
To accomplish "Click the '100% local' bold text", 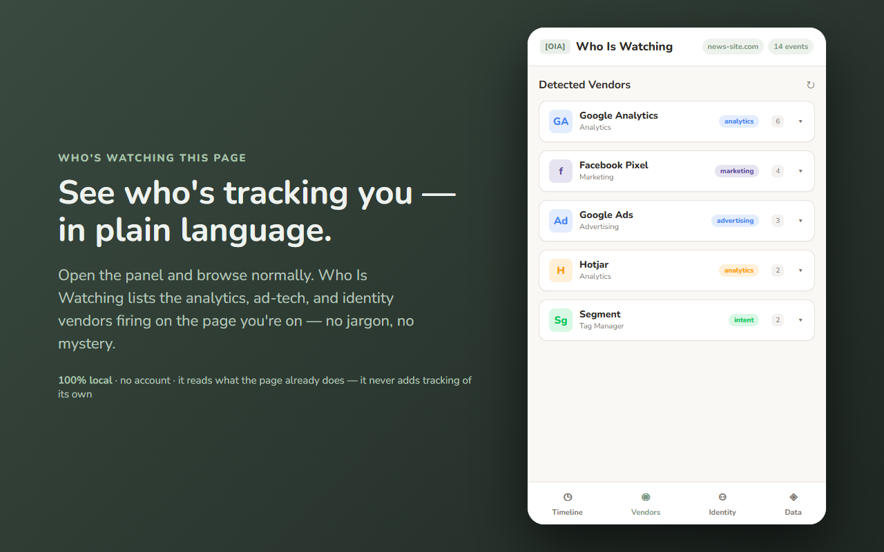I will [85, 380].
